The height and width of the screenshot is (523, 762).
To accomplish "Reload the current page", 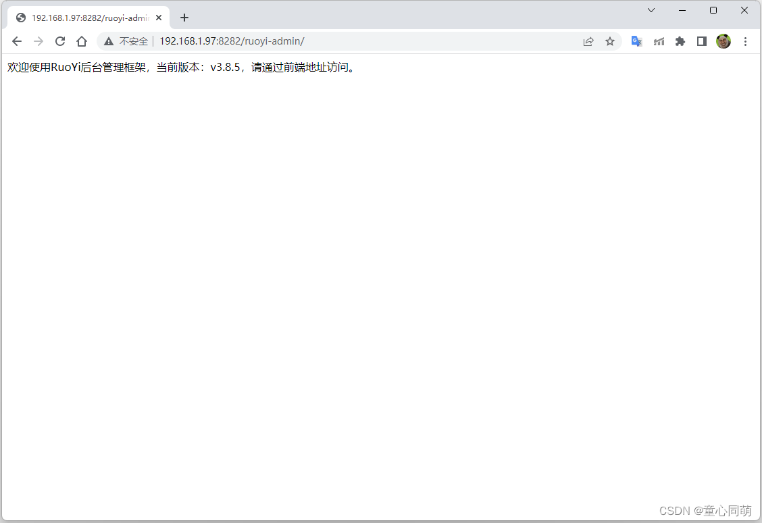I will [59, 41].
